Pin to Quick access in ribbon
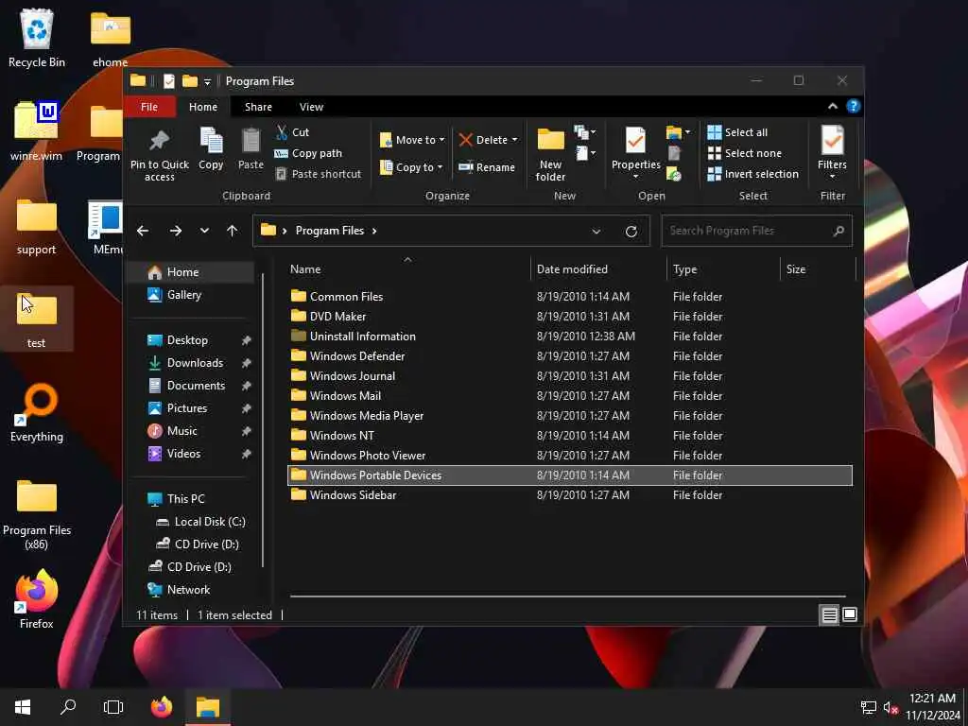The width and height of the screenshot is (968, 726). click(x=159, y=154)
